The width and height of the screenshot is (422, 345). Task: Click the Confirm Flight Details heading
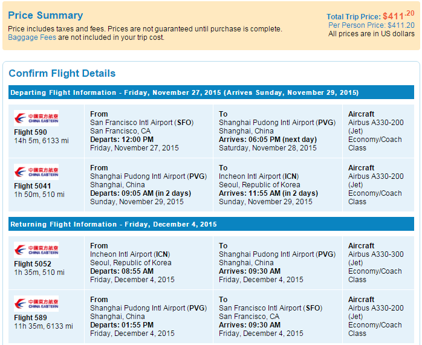(62, 73)
